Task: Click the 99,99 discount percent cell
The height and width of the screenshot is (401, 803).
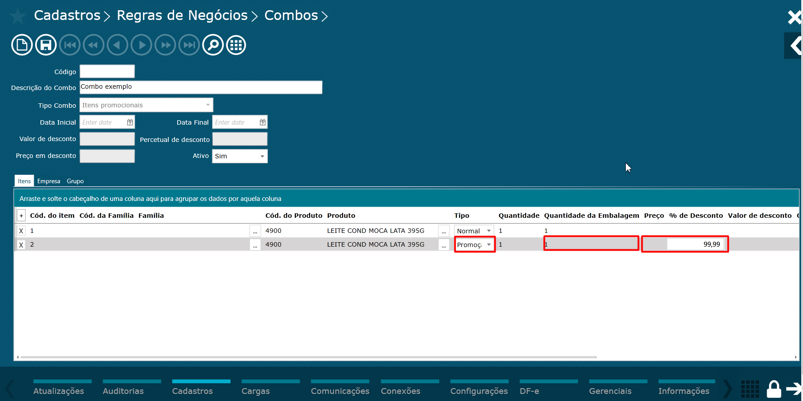Action: pyautogui.click(x=695, y=244)
